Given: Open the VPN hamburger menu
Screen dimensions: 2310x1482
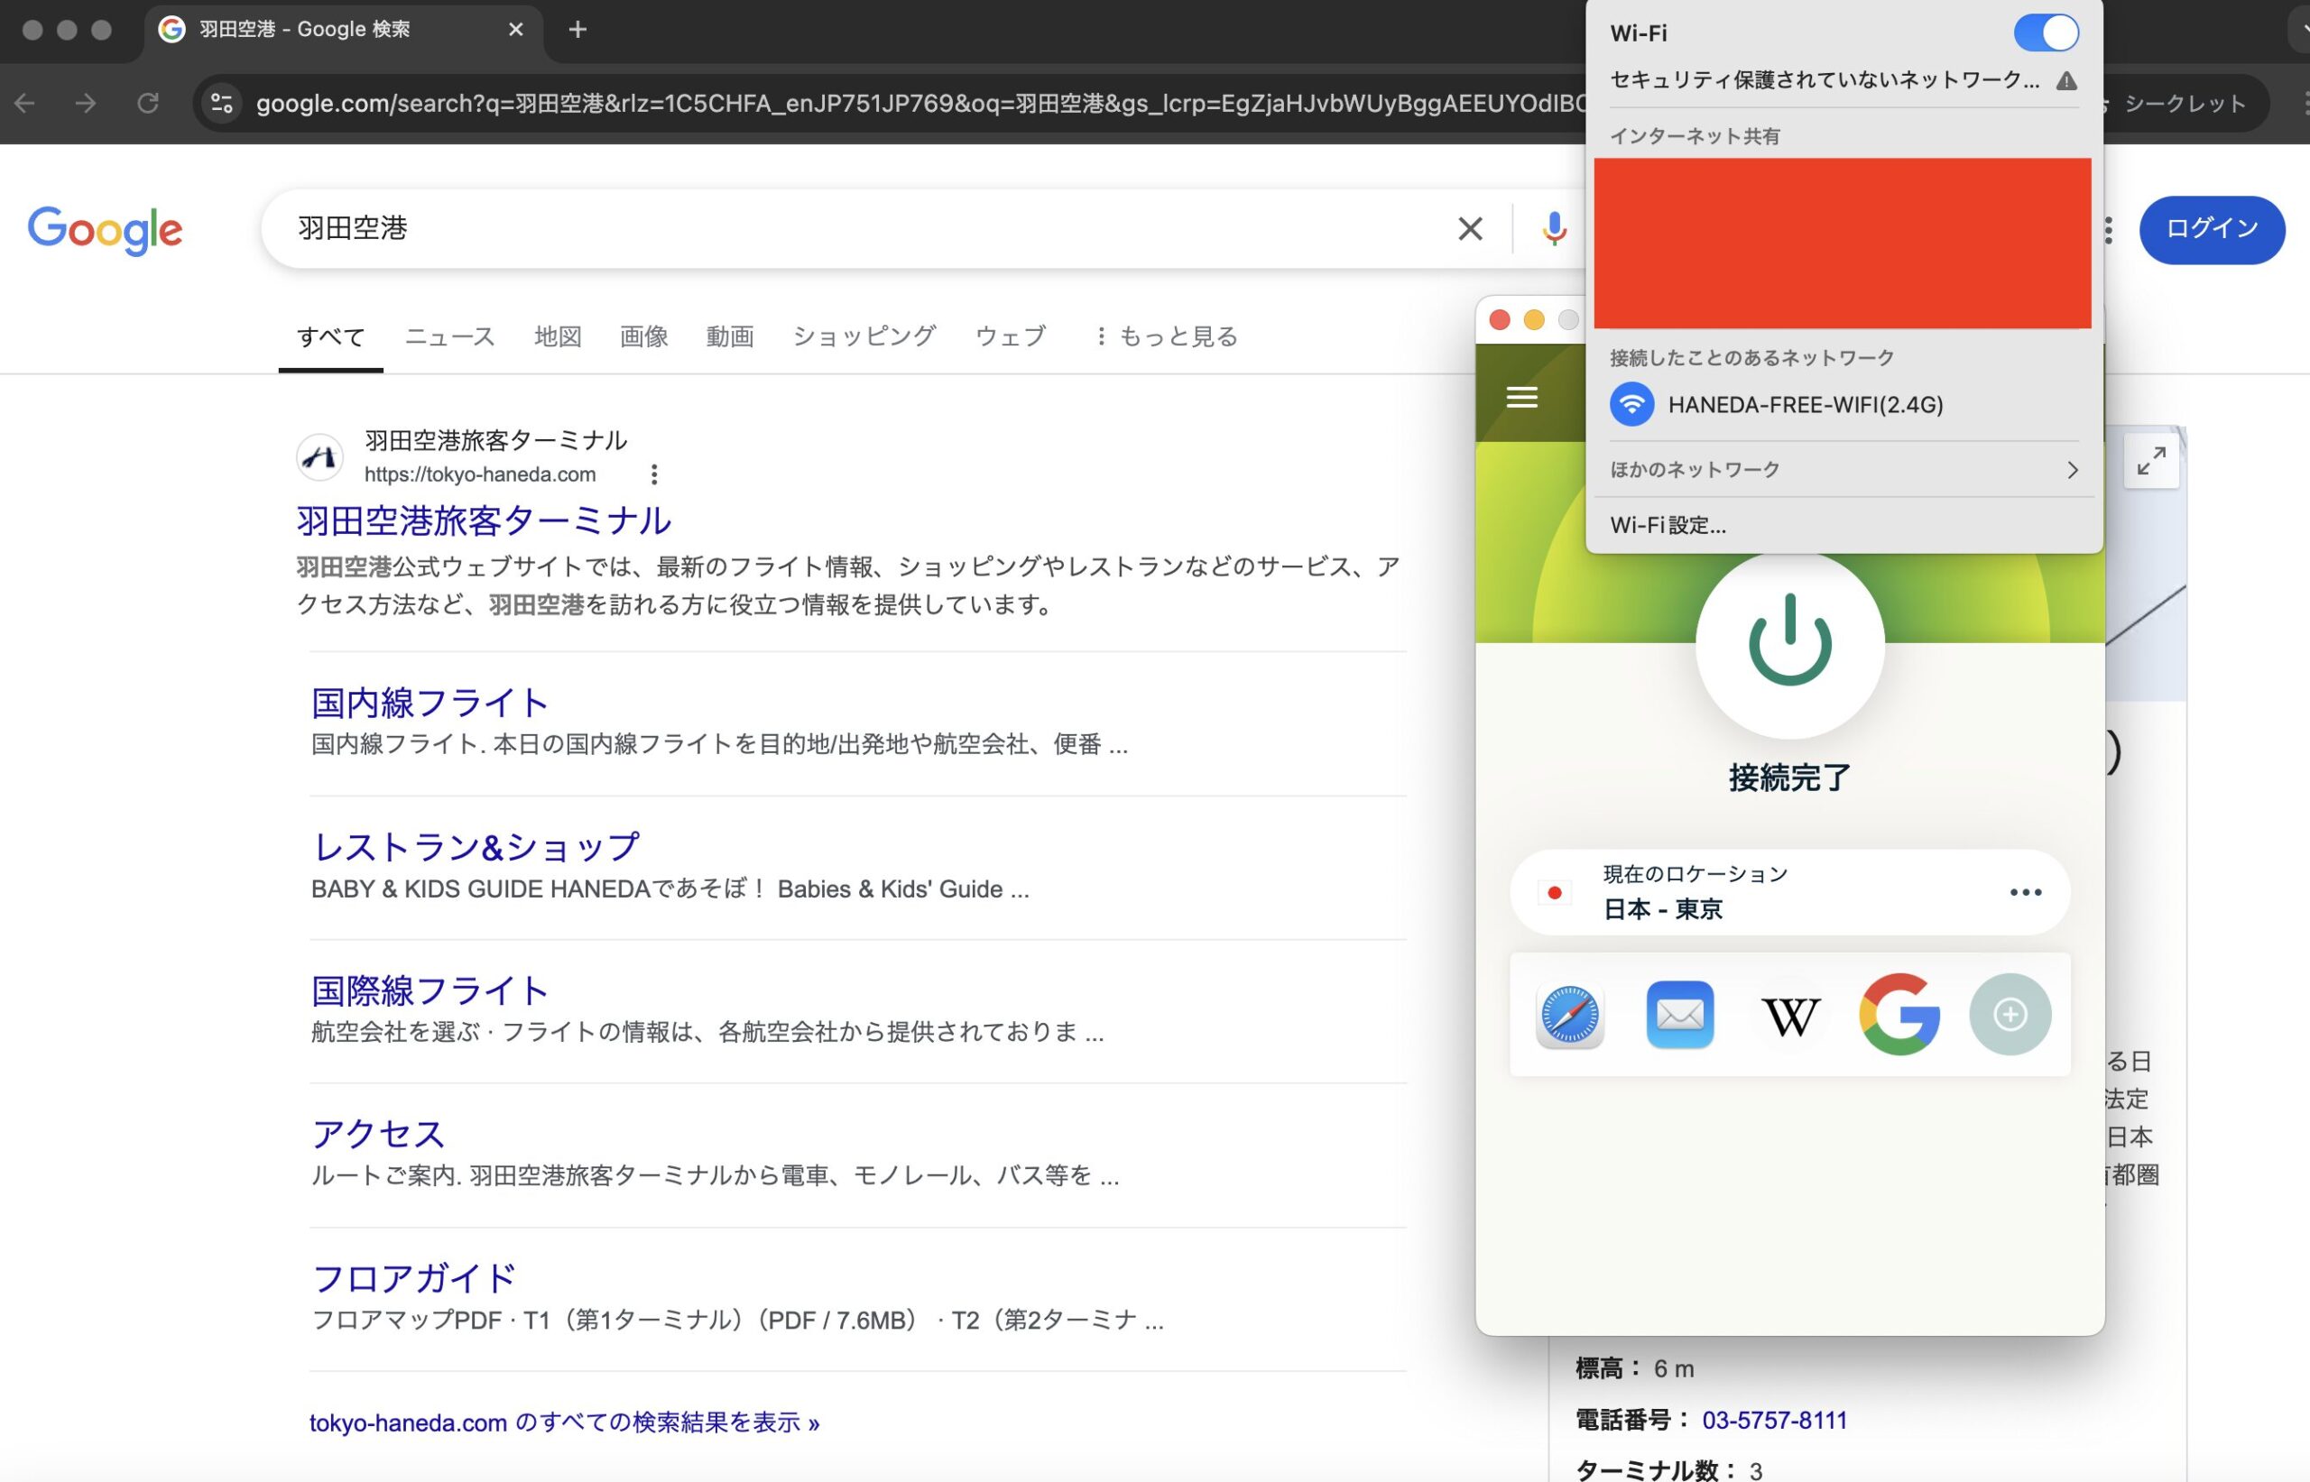Looking at the screenshot, I should click(x=1521, y=397).
